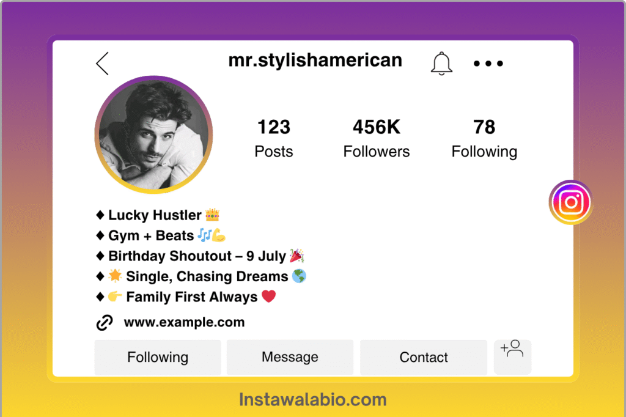
Task: Open the circular profile picture story
Action: click(153, 135)
